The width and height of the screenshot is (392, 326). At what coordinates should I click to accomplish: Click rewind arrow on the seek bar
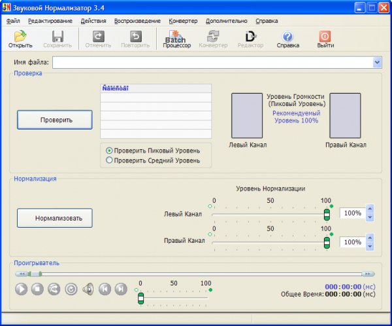(x=22, y=274)
